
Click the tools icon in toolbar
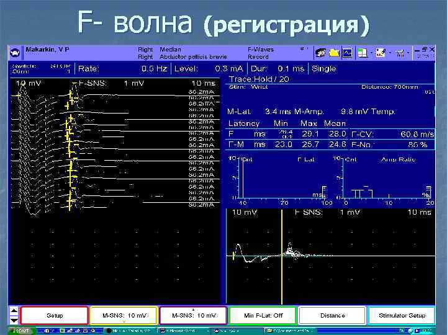[x=400, y=53]
